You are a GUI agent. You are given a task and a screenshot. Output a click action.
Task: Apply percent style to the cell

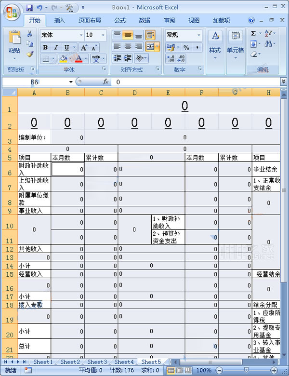185,47
